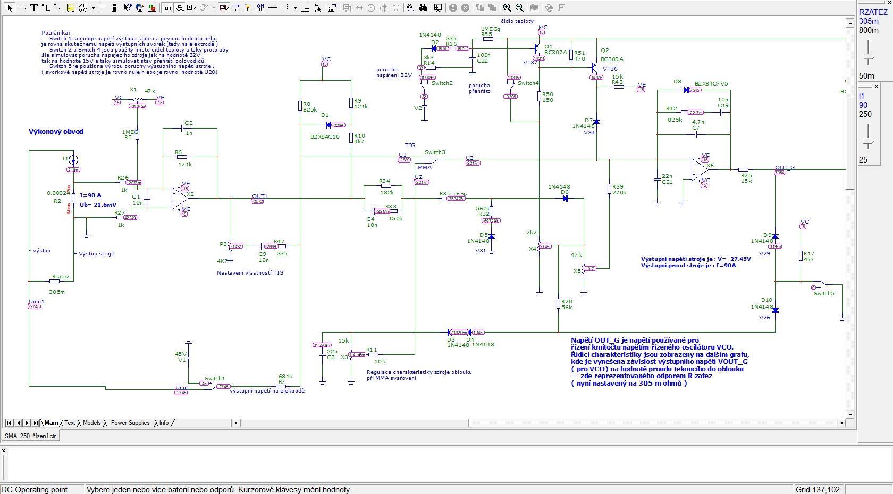Select the SMA_250_řízení.cir file tab

coord(30,436)
